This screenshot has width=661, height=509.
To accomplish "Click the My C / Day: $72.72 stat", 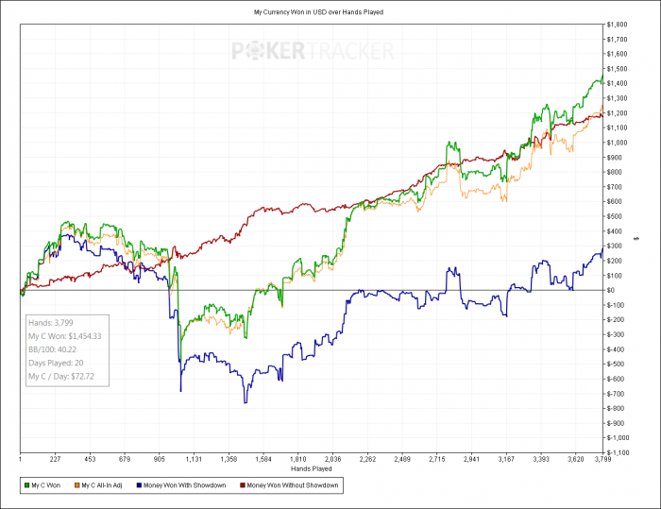I will tap(61, 376).
